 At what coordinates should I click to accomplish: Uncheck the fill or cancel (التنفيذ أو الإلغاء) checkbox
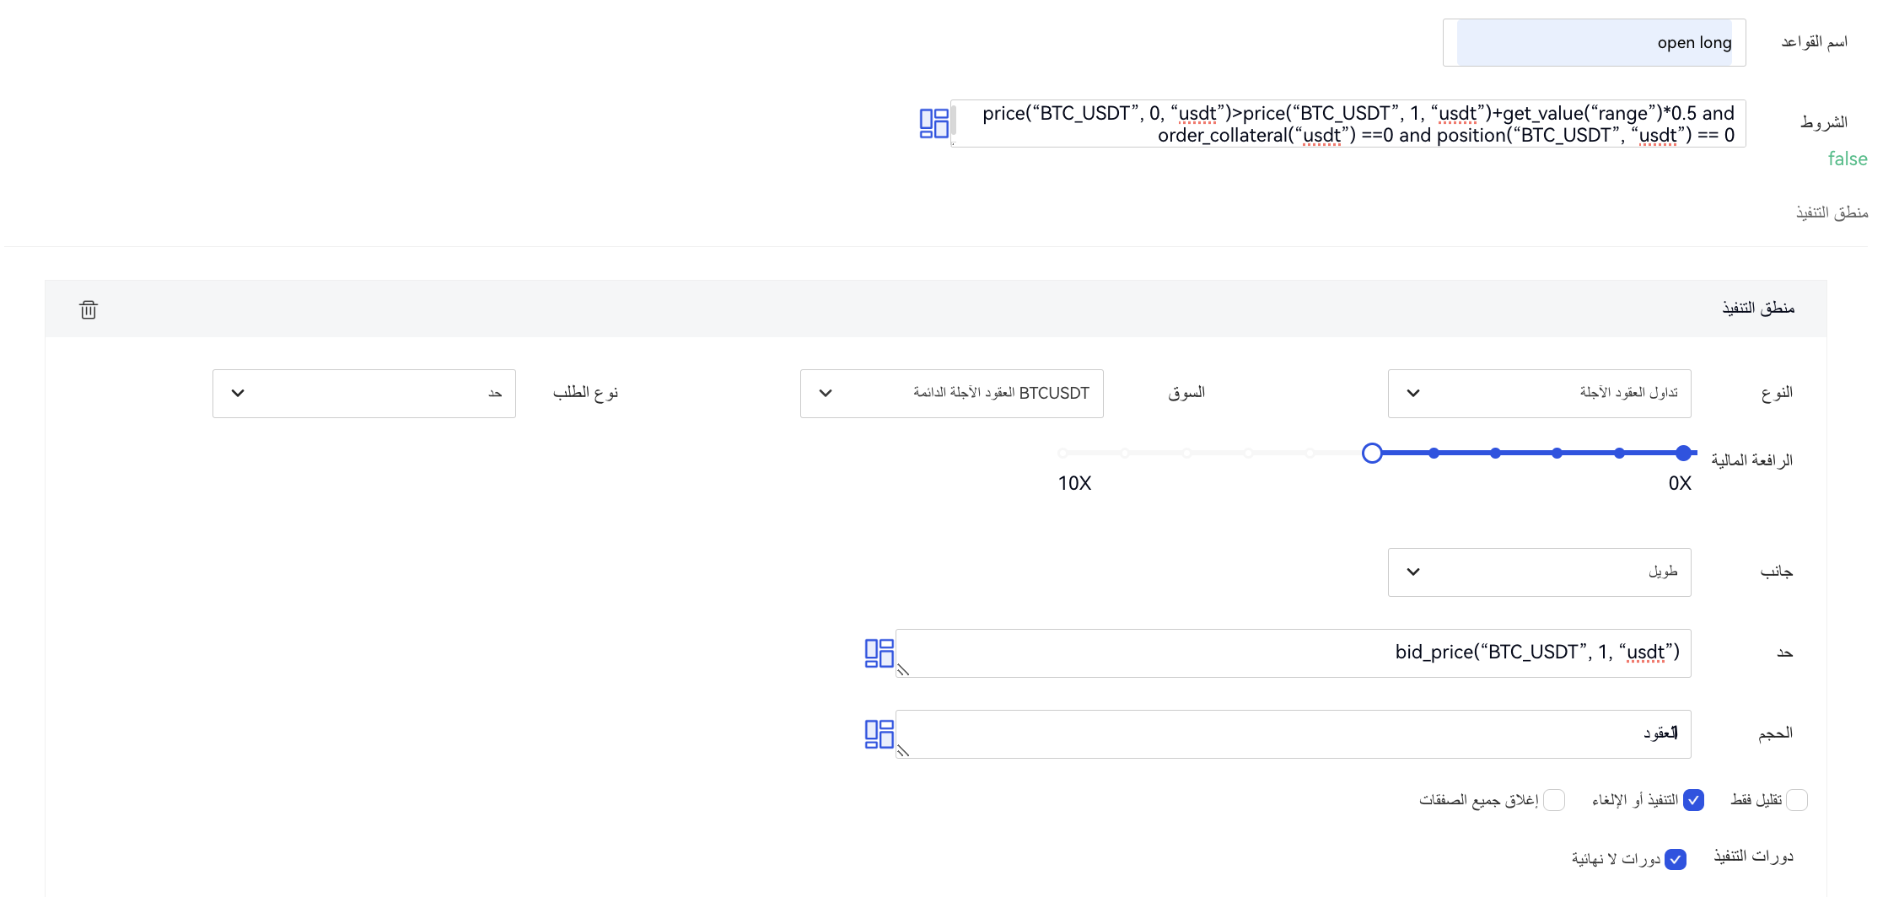coord(1693,800)
